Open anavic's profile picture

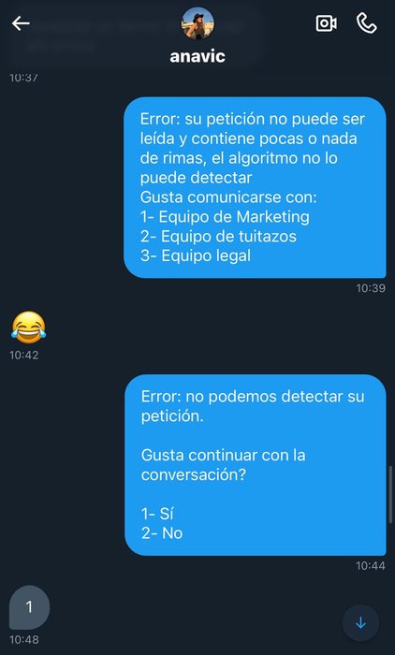pyautogui.click(x=197, y=23)
